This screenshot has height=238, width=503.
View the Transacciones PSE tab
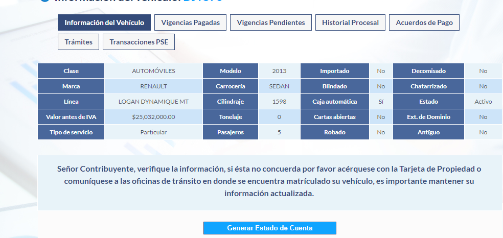click(x=139, y=42)
